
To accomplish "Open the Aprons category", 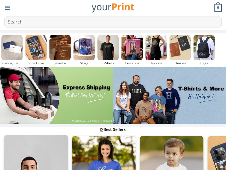I will click(x=156, y=50).
